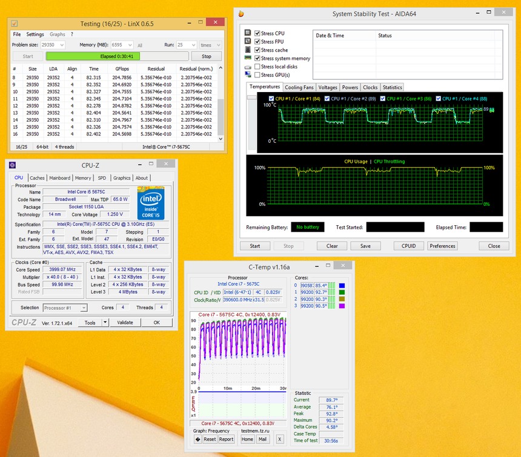Switch to the SPD tab in CPU-Z
Viewport: 521px width, 457px height.
pos(101,178)
